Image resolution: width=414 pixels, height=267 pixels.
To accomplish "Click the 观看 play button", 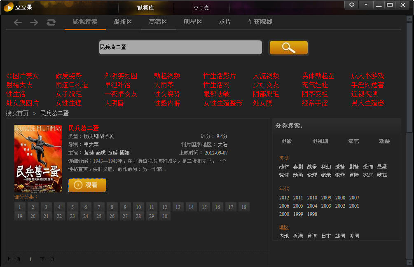I will [87, 185].
